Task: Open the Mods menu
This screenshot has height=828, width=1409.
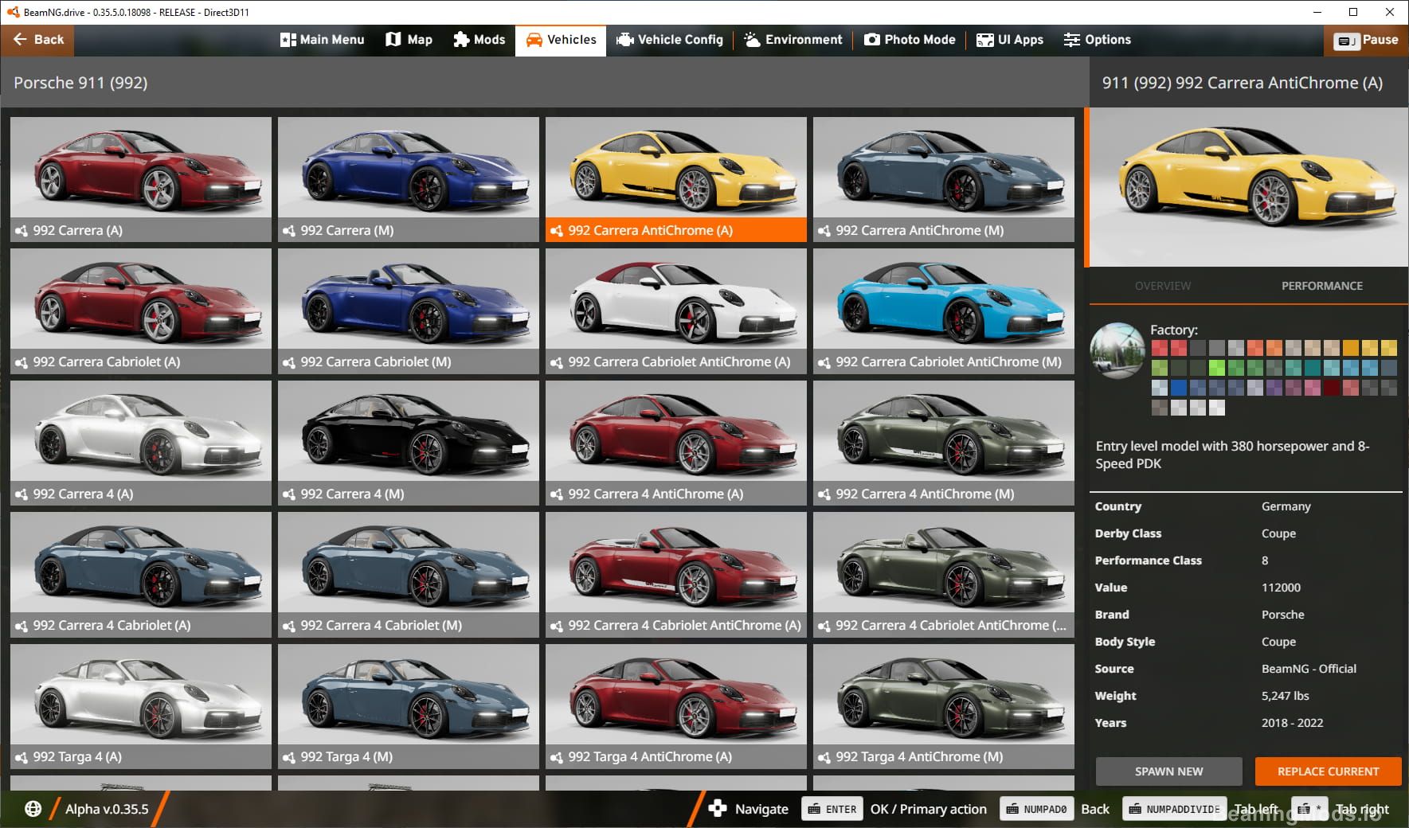Action: (479, 40)
